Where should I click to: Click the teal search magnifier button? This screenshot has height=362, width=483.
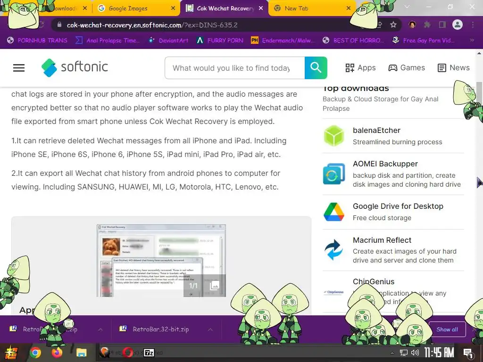click(316, 68)
